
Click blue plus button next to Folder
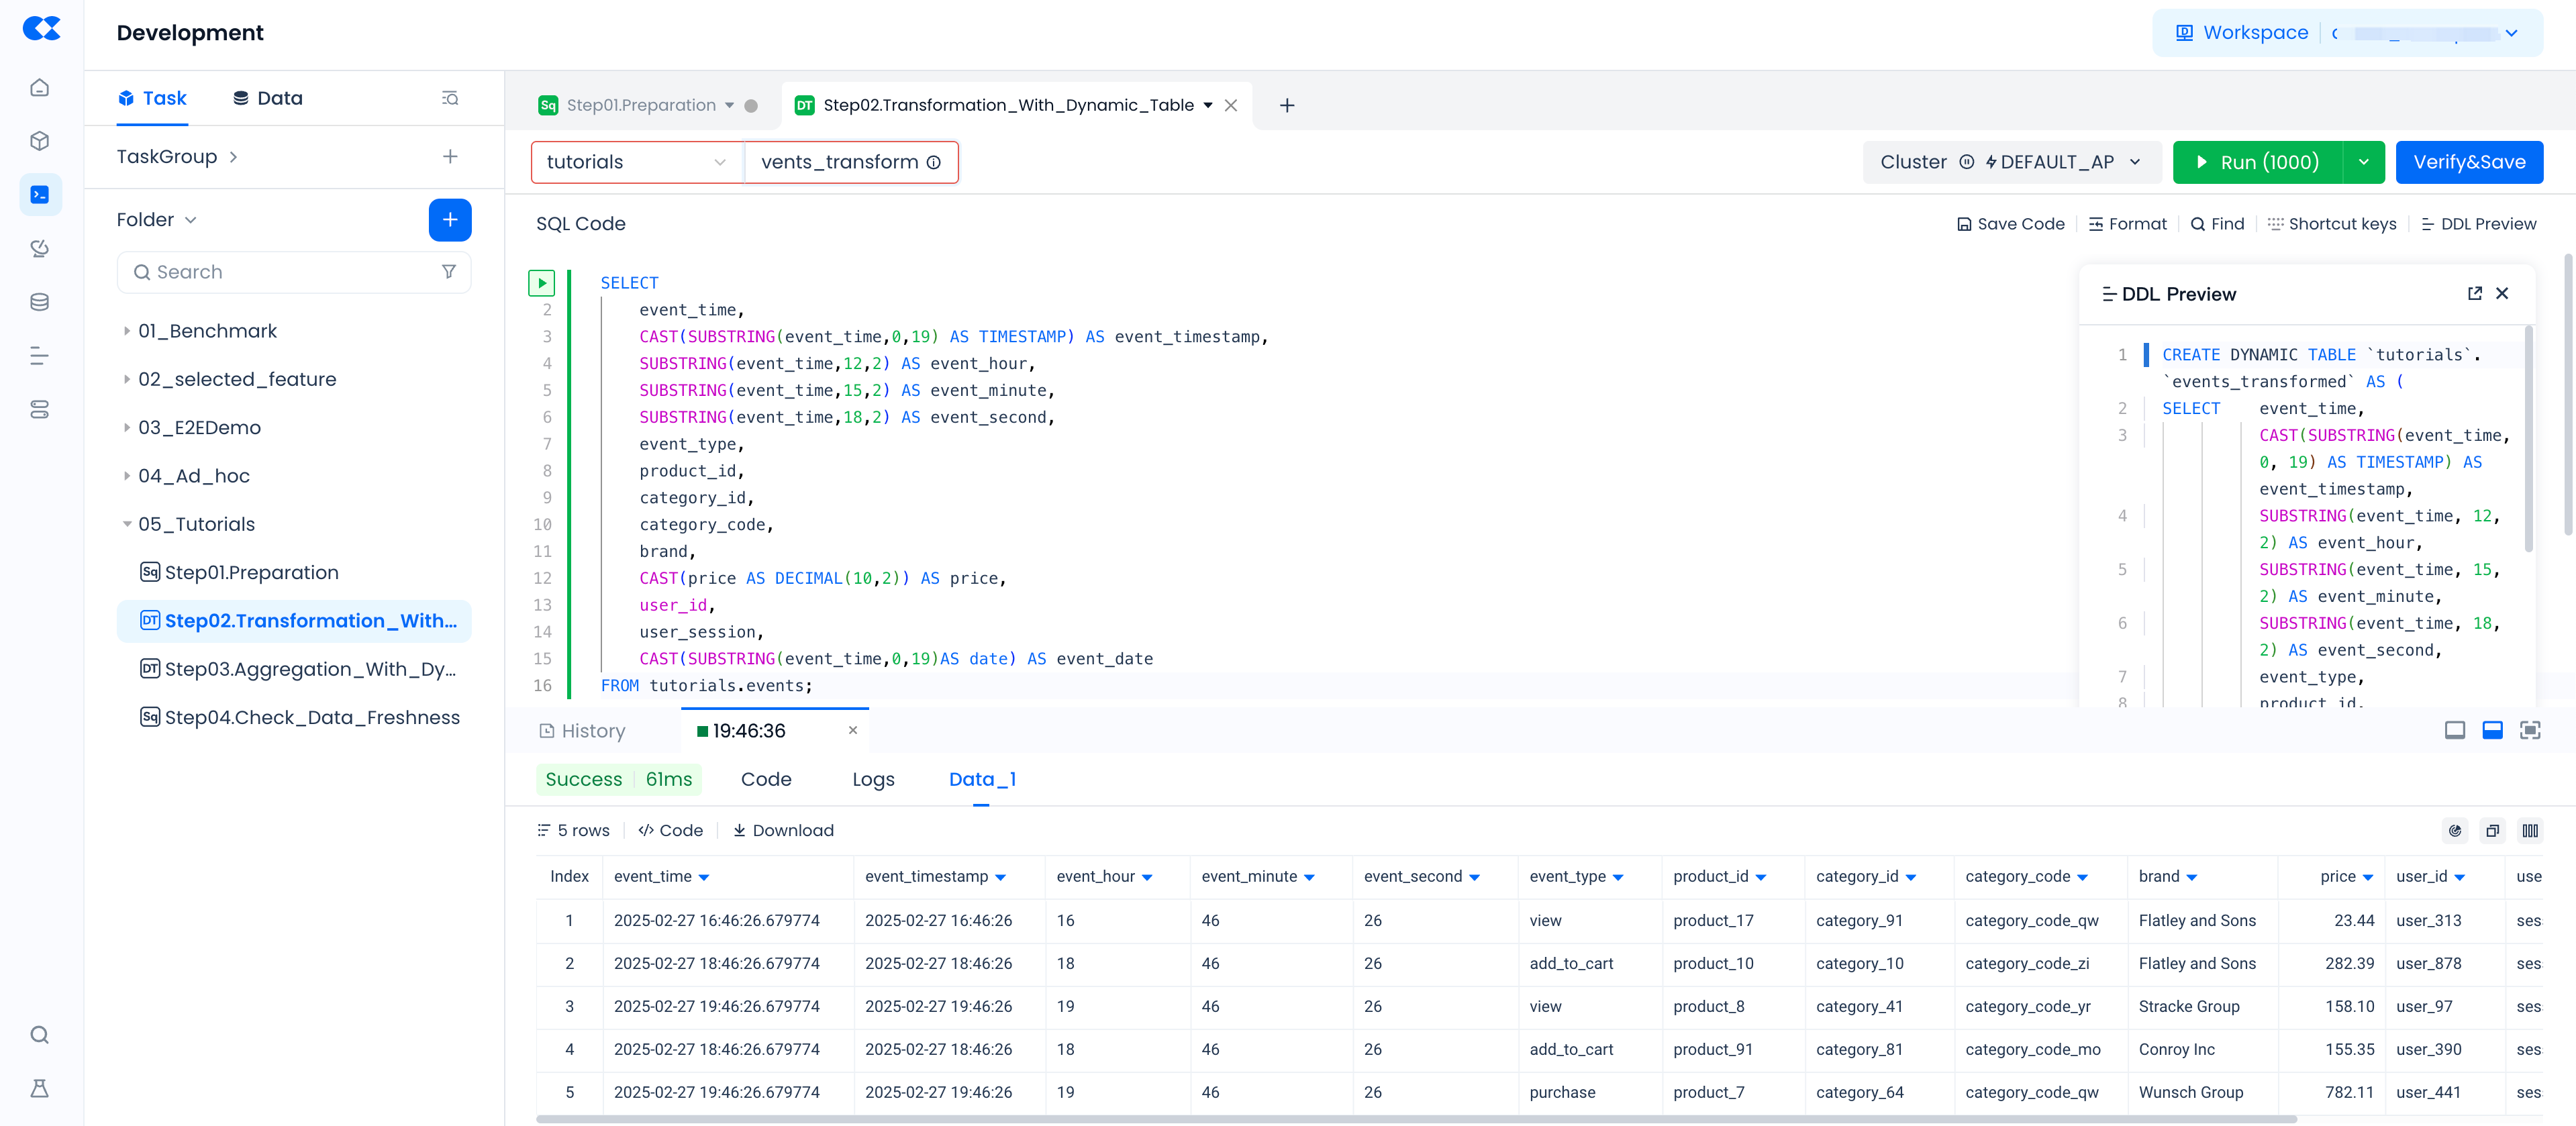450,220
